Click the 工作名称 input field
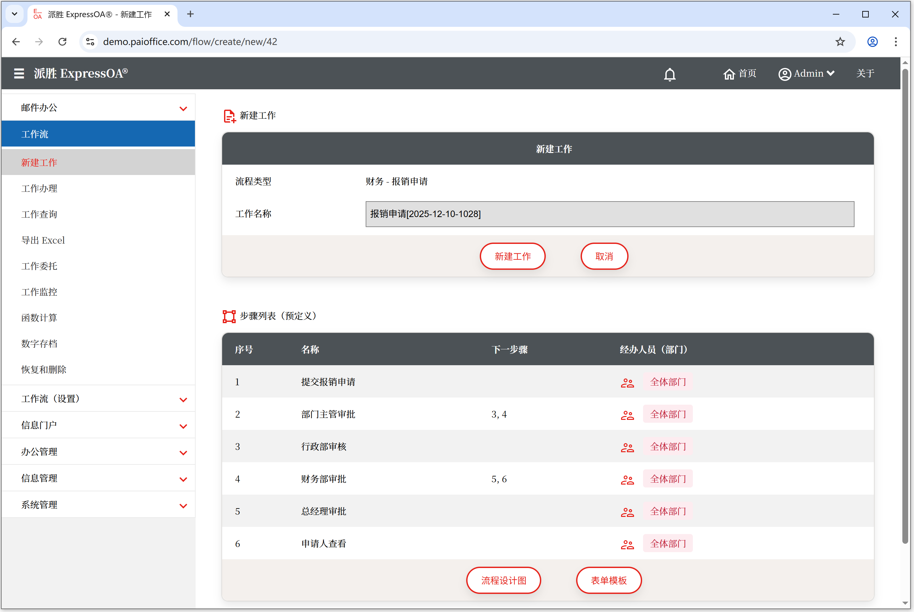 [609, 214]
